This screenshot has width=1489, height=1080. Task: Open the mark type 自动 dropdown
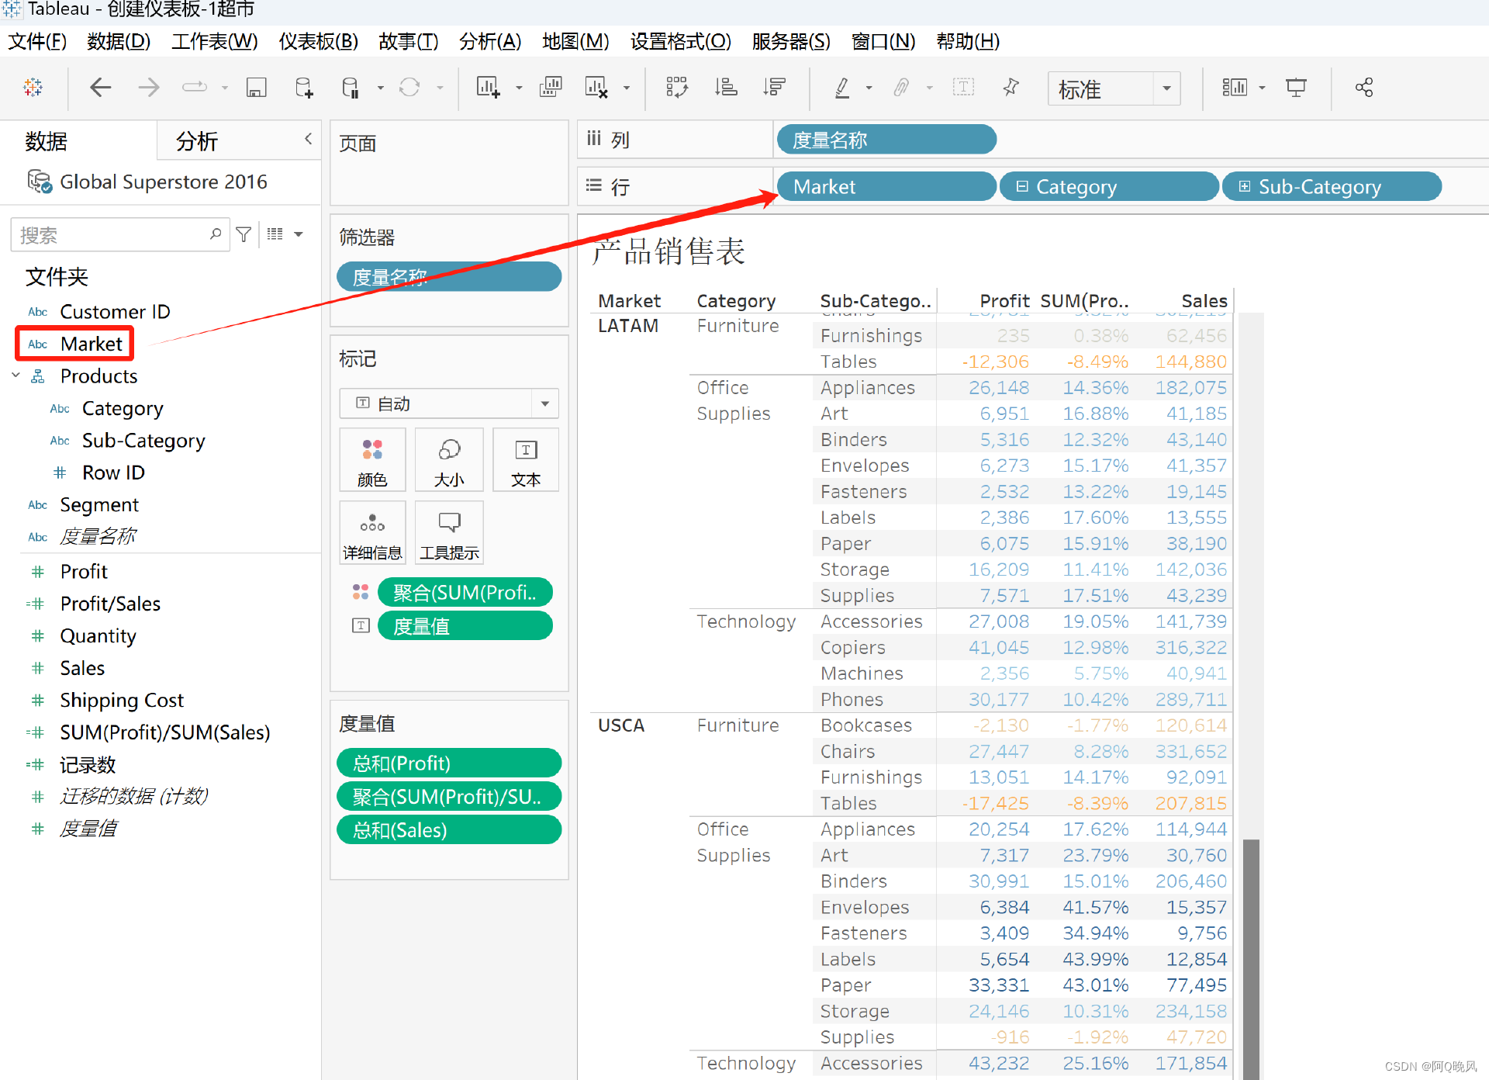coord(544,403)
